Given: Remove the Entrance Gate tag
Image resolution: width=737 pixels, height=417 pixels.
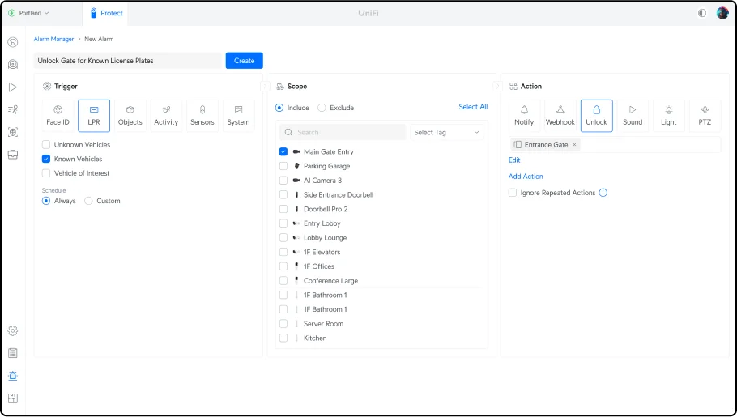Looking at the screenshot, I should (574, 145).
